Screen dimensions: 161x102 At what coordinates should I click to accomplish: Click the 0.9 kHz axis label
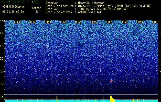2,59
